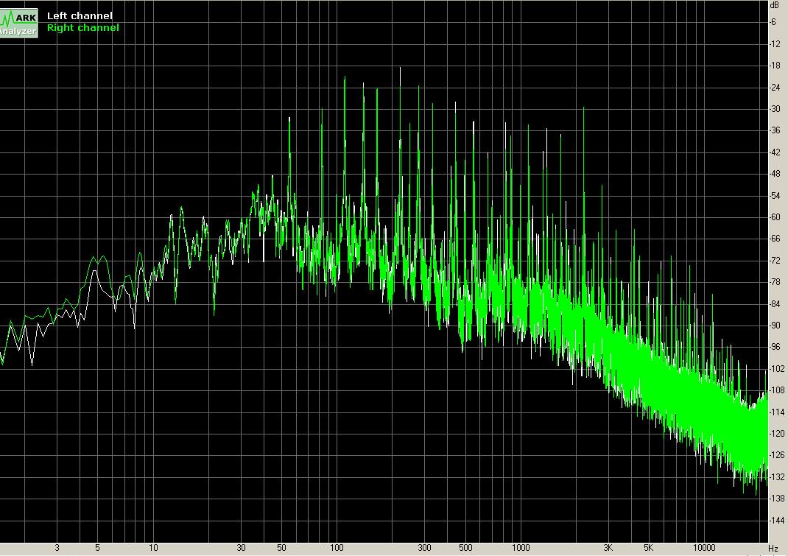788x556 pixels.
Task: Click the "-90" dB scale value
Action: pos(775,325)
